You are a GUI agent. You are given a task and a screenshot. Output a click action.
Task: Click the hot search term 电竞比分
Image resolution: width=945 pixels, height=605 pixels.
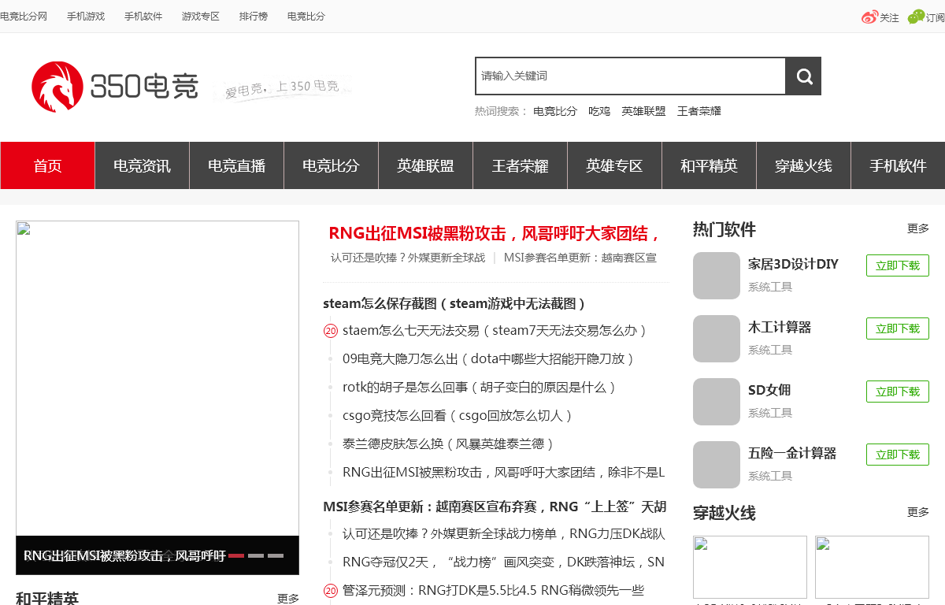click(x=555, y=111)
